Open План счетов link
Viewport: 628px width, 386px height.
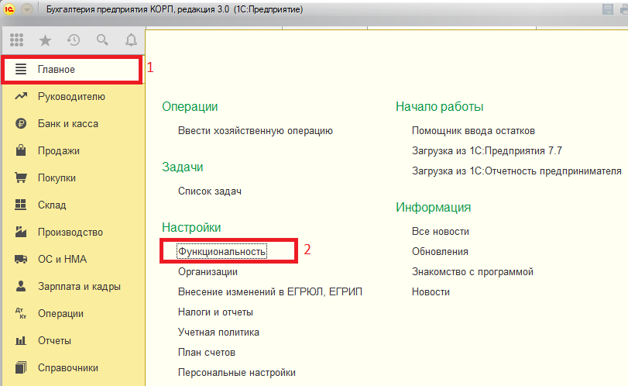[x=206, y=353]
